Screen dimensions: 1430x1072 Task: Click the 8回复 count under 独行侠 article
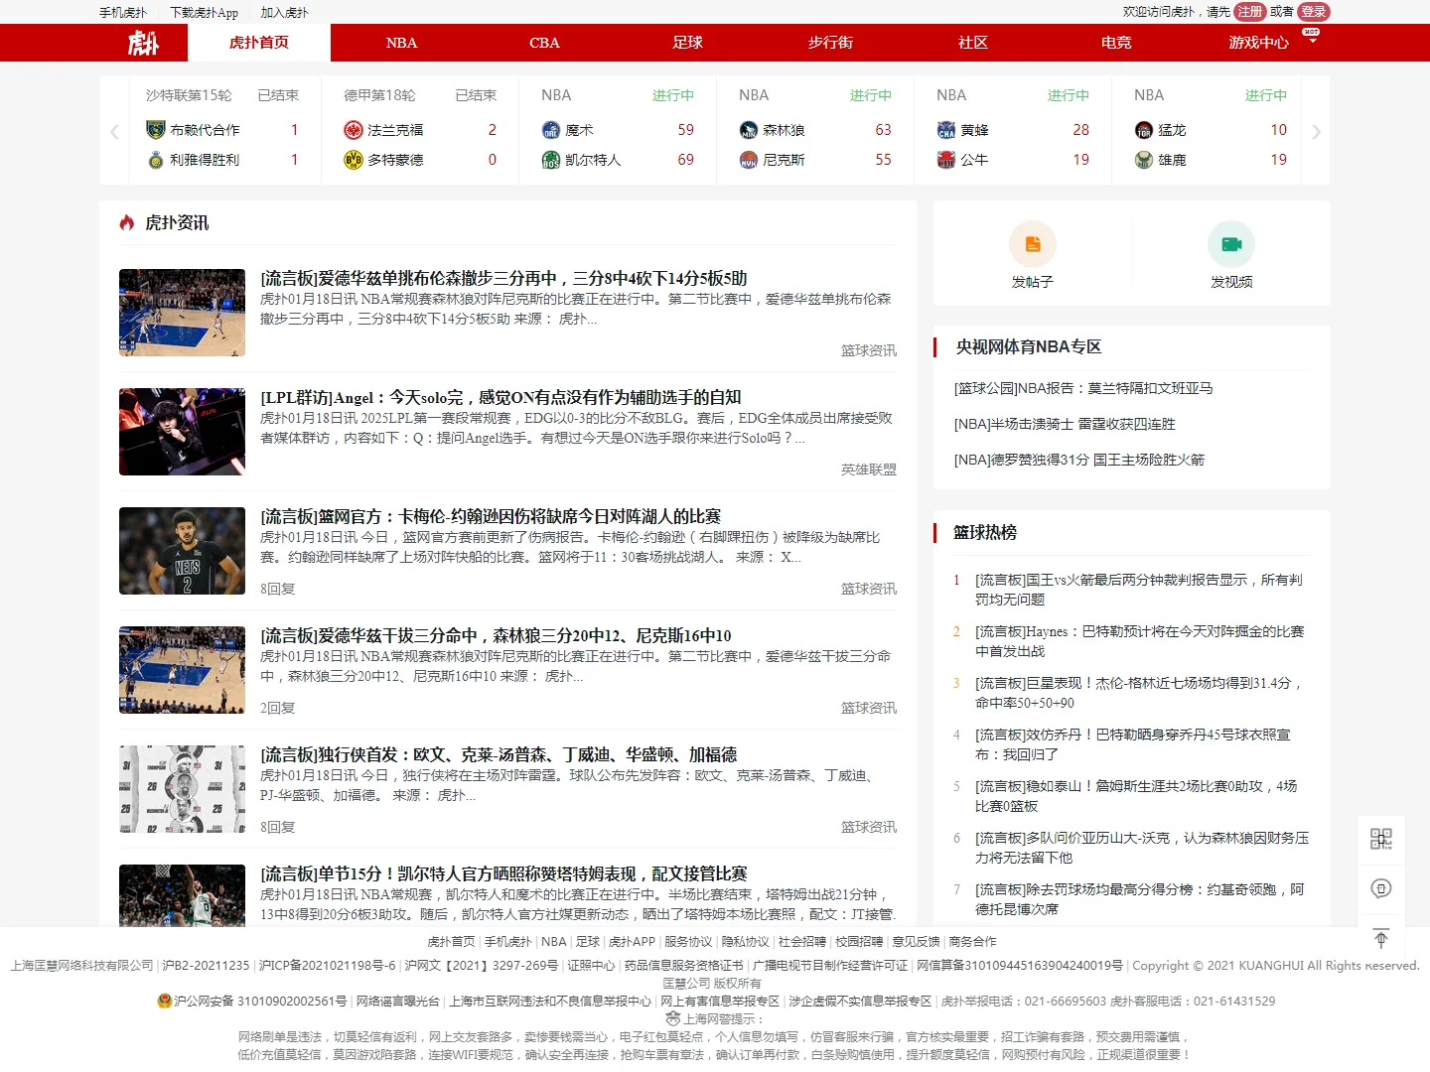278,827
